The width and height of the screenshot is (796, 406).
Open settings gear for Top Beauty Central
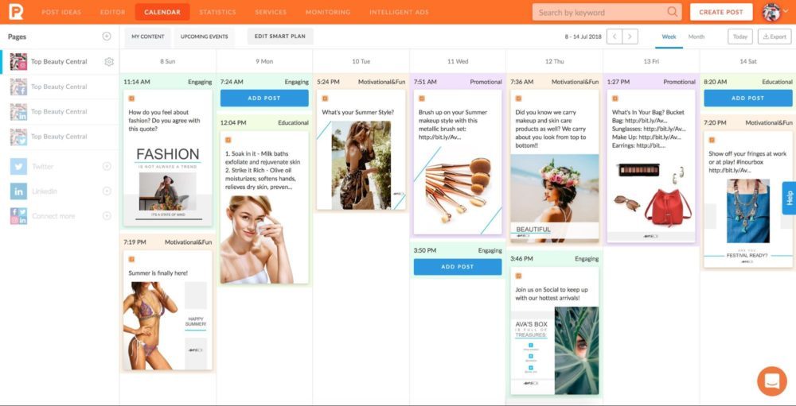point(109,62)
